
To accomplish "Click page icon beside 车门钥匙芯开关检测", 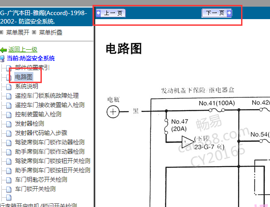I will 9,180.
